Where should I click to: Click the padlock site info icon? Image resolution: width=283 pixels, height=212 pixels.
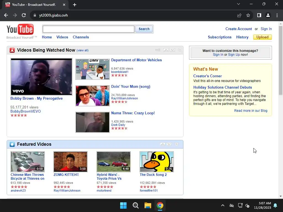[x=35, y=15]
